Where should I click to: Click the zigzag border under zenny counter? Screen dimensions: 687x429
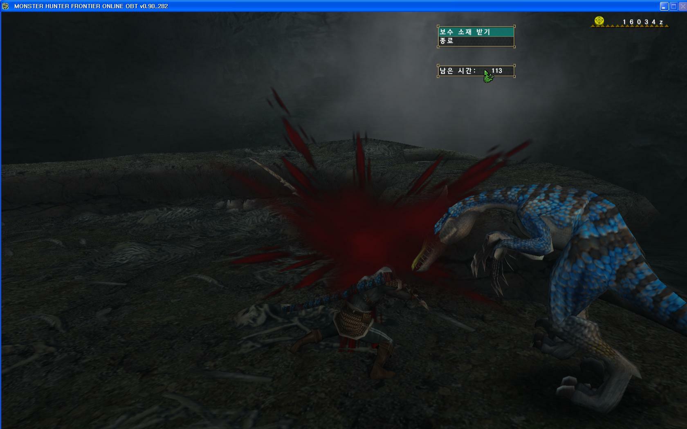pyautogui.click(x=630, y=27)
